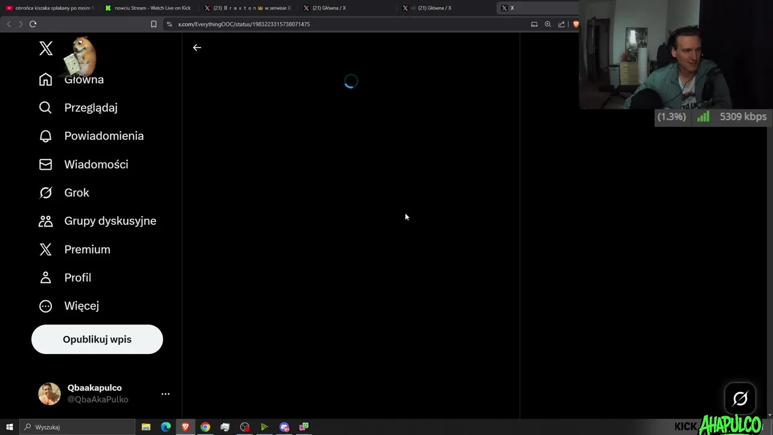Open the Premium page
The width and height of the screenshot is (773, 435).
coord(74,250)
